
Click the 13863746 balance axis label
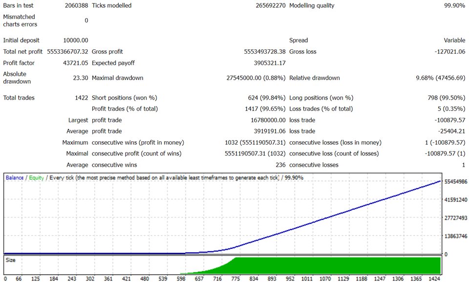click(x=456, y=236)
